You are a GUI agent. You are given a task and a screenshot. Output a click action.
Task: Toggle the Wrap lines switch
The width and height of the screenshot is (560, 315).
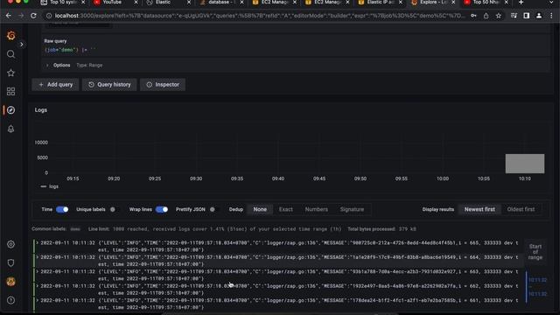pos(162,210)
